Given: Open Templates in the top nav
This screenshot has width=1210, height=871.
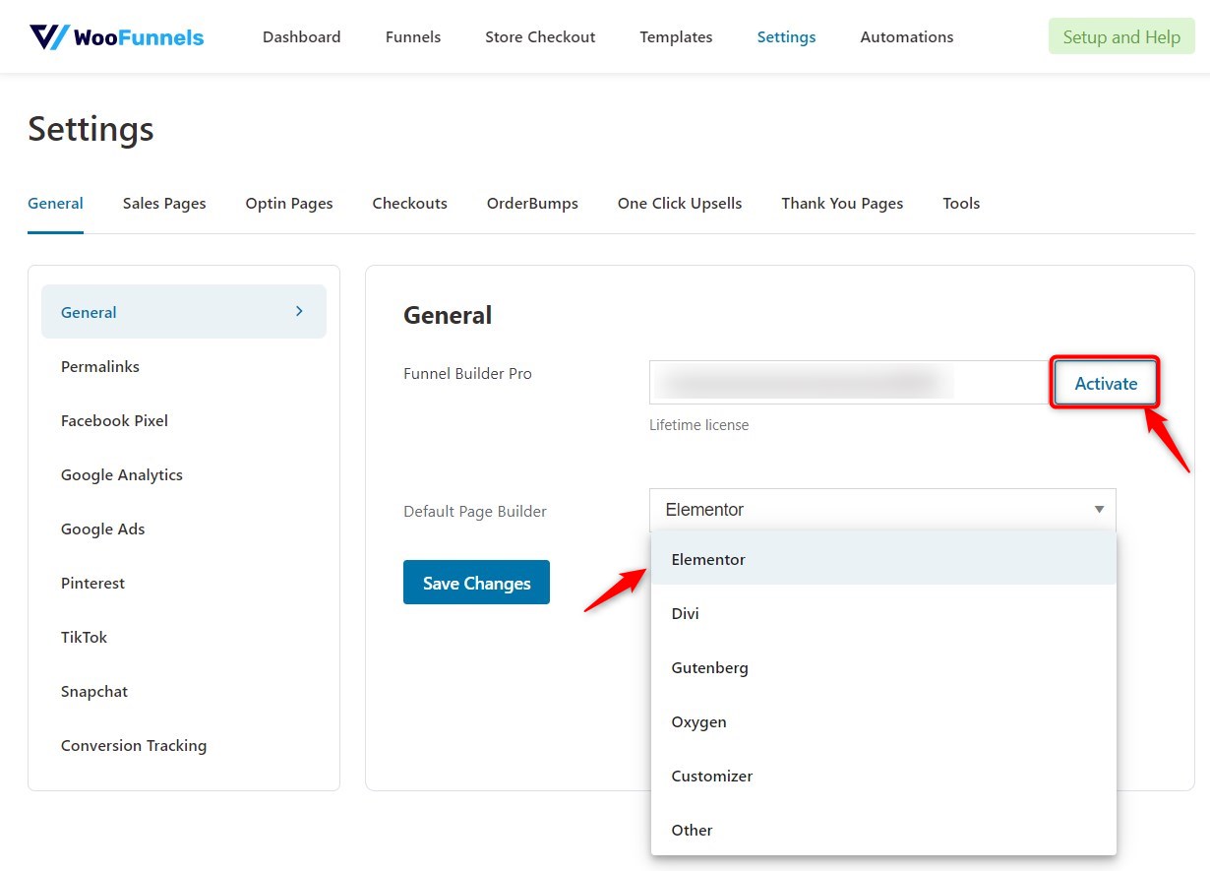Looking at the screenshot, I should 676,37.
